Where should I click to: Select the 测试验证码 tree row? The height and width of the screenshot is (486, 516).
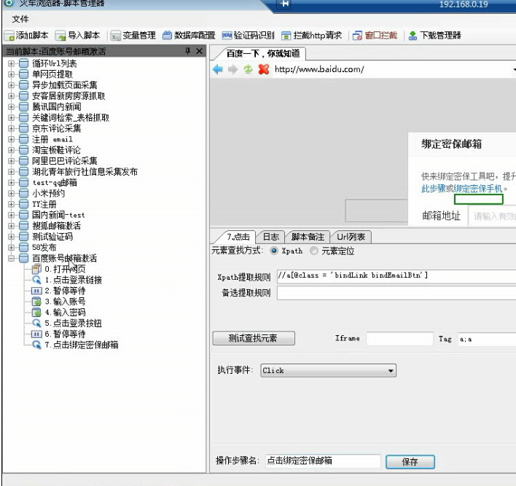[52, 237]
